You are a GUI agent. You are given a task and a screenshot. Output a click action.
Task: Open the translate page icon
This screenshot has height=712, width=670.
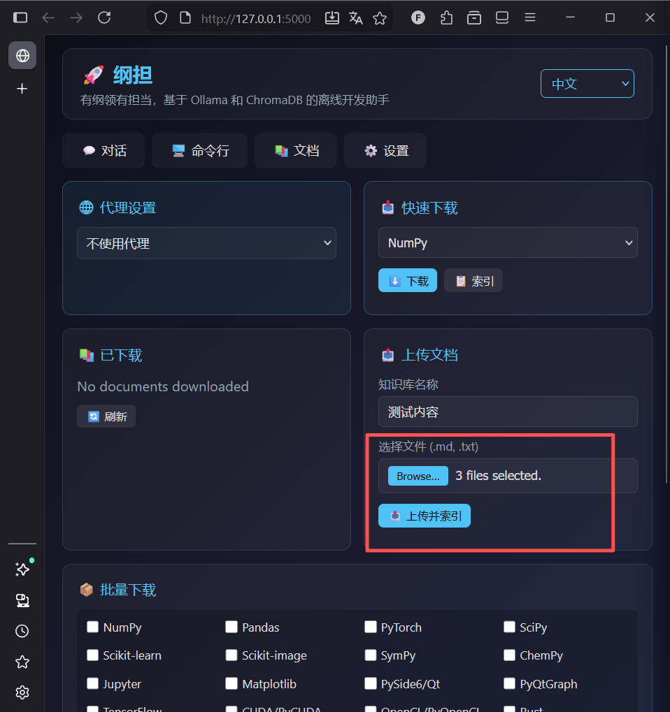[x=355, y=17]
